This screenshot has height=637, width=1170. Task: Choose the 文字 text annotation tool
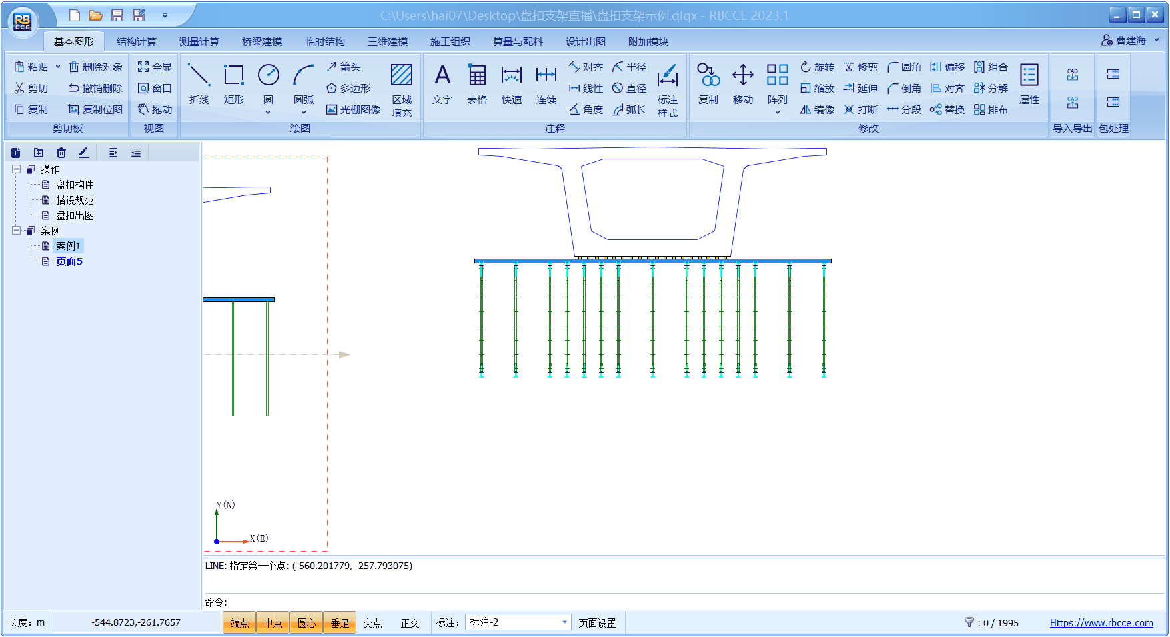tap(442, 84)
